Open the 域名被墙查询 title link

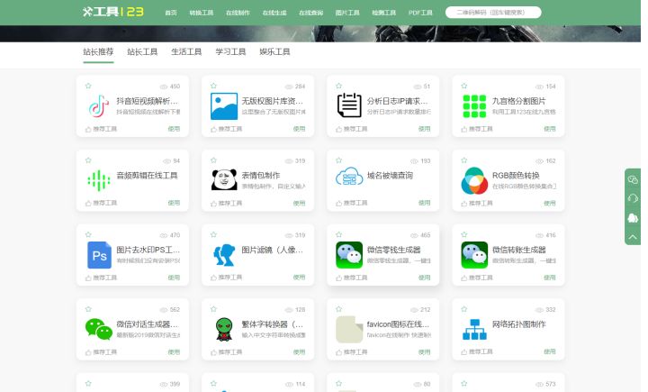pos(390,176)
